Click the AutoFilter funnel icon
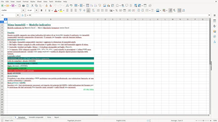Image resolution: width=218 pixels, height=122 pixels. click(x=100, y=6)
